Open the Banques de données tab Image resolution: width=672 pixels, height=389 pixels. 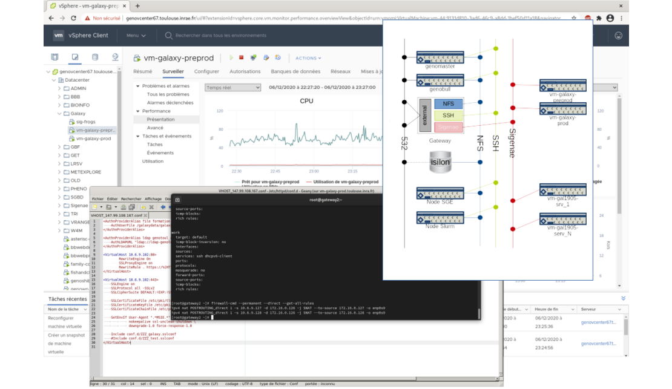pyautogui.click(x=295, y=71)
